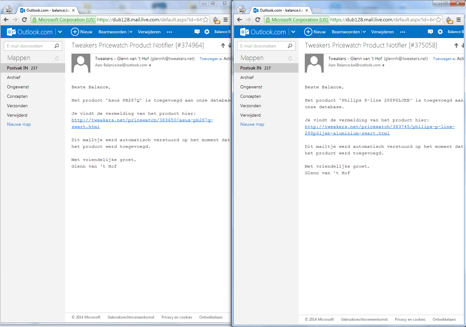
Task: Open the Beantwoorden dropdown arrow in left window
Action: (x=131, y=32)
